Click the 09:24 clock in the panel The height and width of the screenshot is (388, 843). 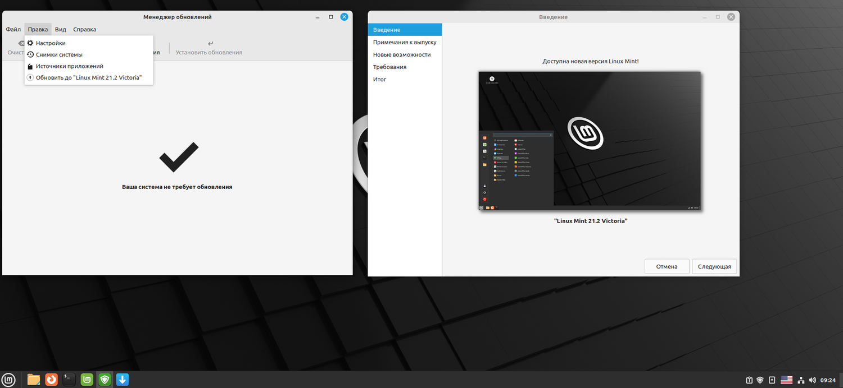coord(828,380)
